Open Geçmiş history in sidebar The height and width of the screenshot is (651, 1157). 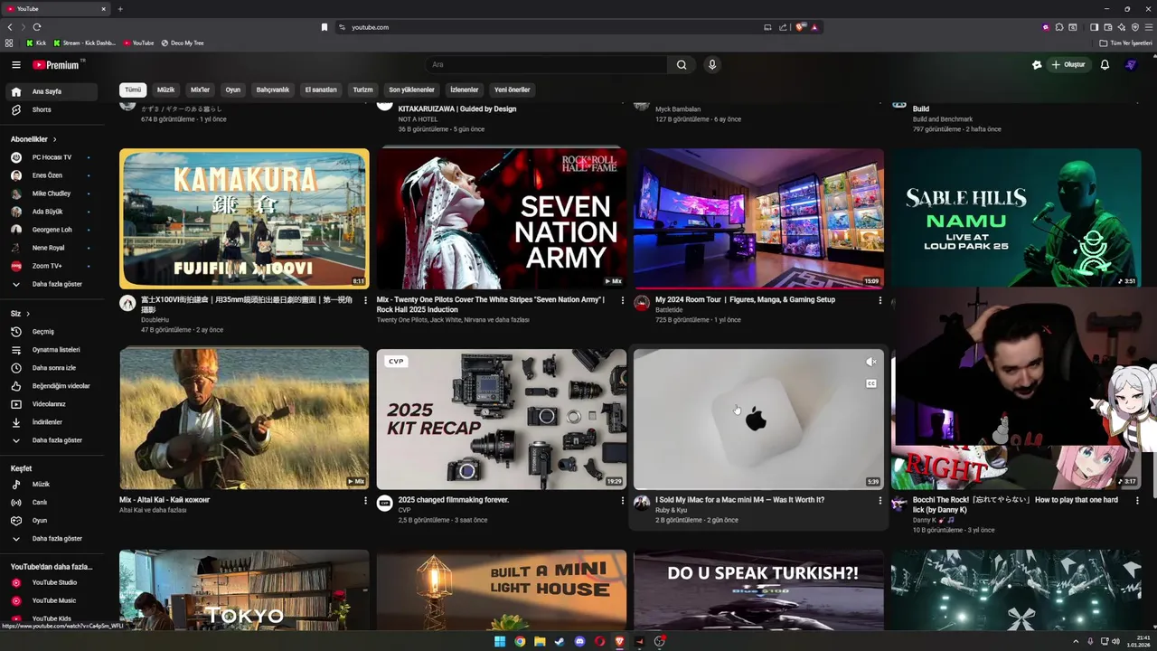coord(52,332)
